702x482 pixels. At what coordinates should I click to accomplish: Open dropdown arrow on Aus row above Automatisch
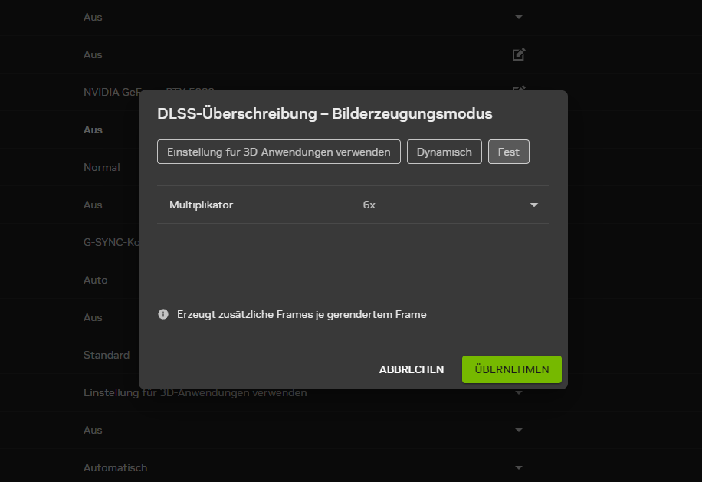coord(518,430)
